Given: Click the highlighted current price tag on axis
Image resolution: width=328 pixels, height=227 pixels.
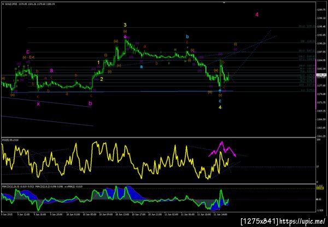Looking at the screenshot, I should pos(320,75).
